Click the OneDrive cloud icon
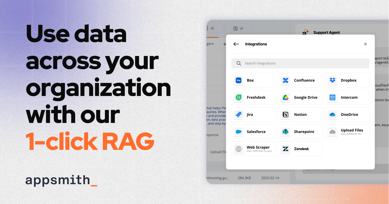Screen dimensions: 389x204 click(x=332, y=115)
